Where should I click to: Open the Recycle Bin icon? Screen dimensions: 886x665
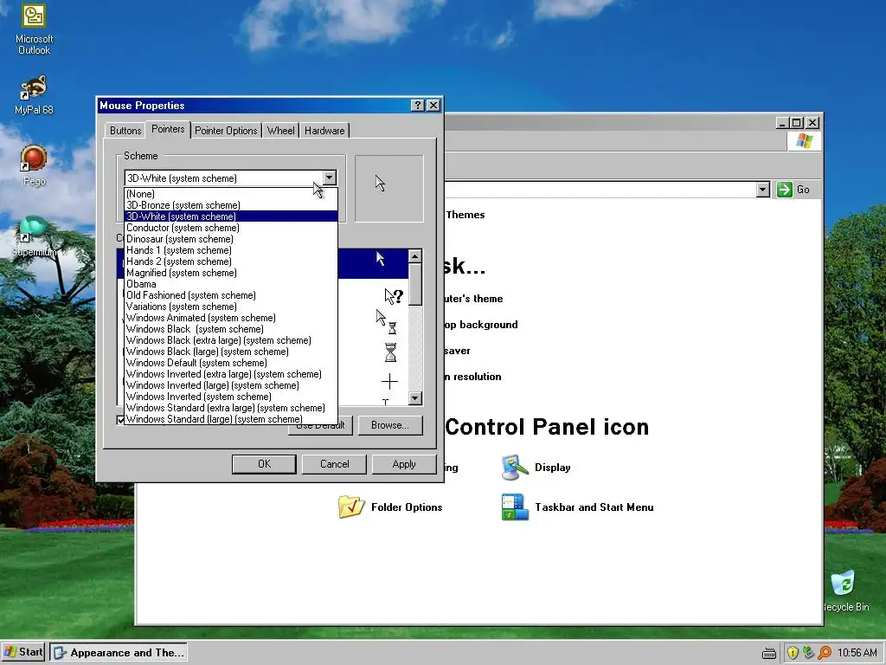pos(846,591)
